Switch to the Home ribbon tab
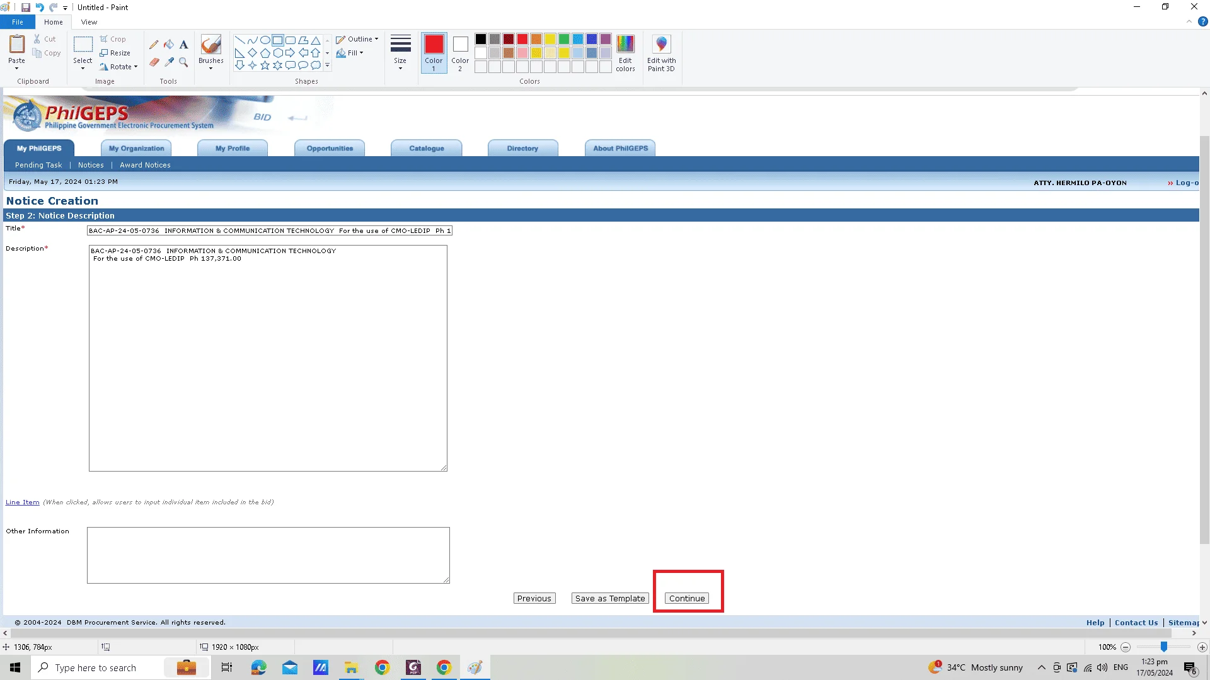 pyautogui.click(x=54, y=22)
